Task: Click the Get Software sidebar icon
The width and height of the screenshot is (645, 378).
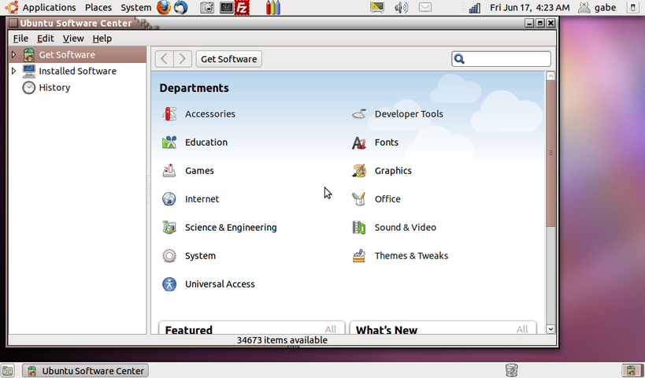Action: point(29,54)
